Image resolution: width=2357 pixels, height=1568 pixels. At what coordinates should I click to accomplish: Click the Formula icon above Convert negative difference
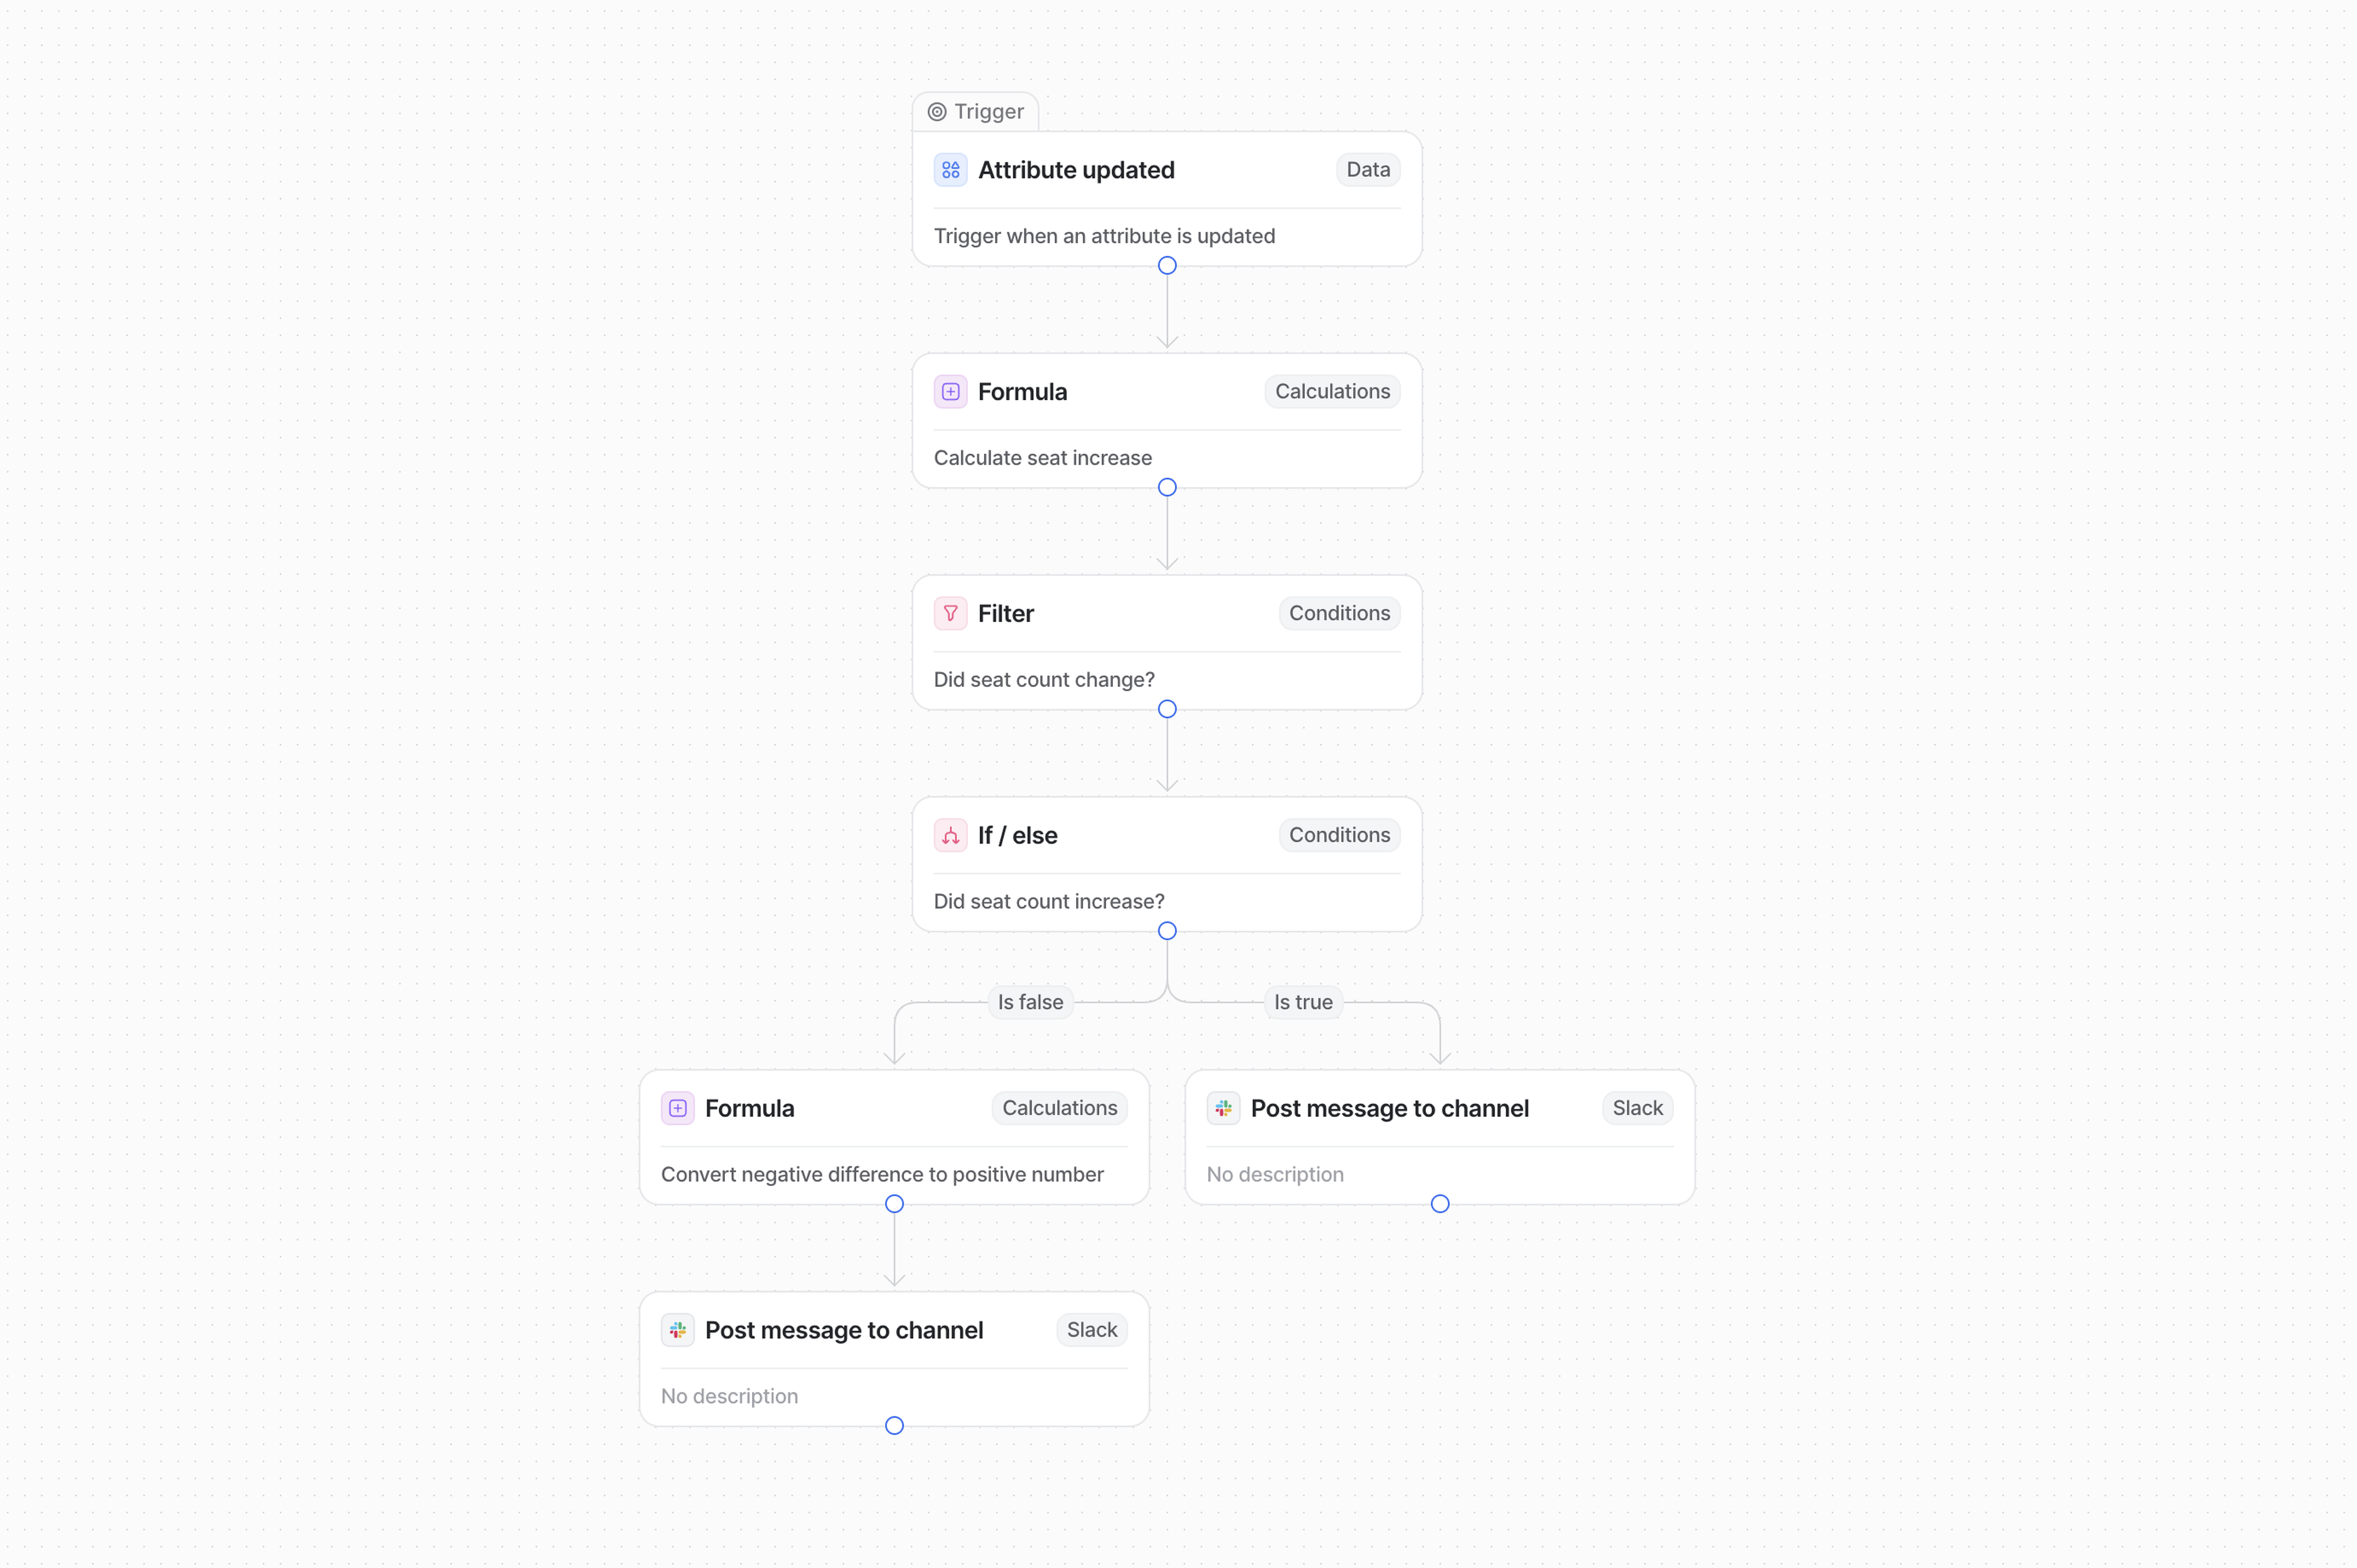[x=676, y=1108]
